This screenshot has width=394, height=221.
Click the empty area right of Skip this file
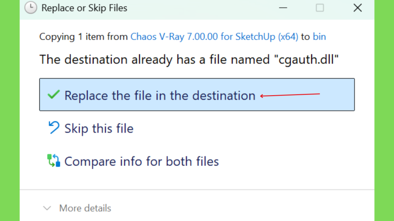click(244, 128)
